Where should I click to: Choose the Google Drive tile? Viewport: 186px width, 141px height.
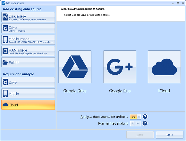tap(75, 67)
